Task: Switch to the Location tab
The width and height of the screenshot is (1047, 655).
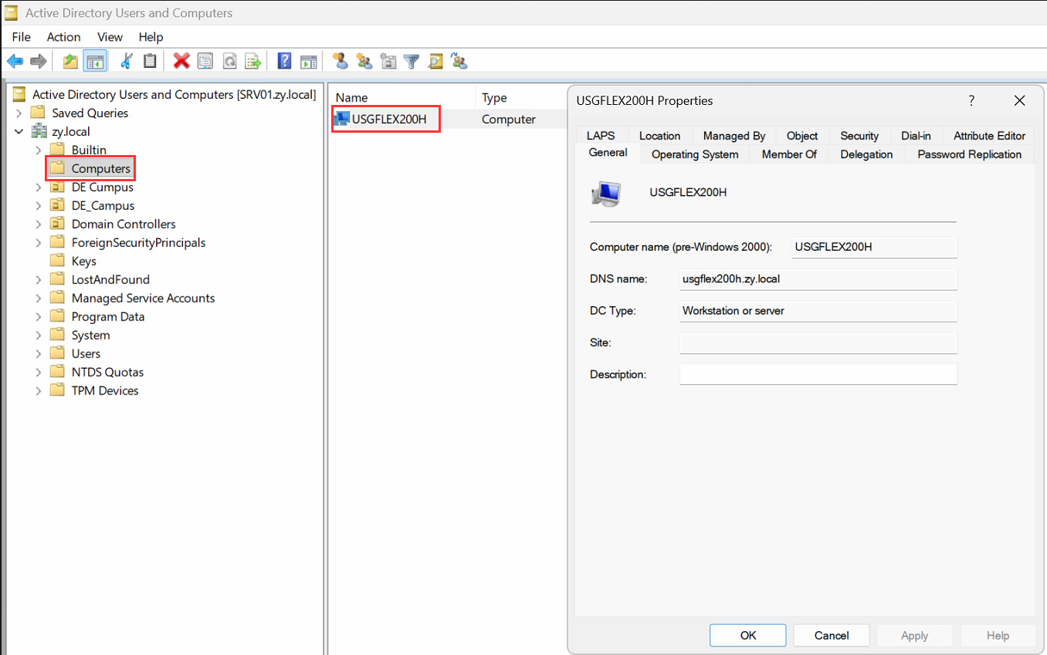Action: click(659, 136)
